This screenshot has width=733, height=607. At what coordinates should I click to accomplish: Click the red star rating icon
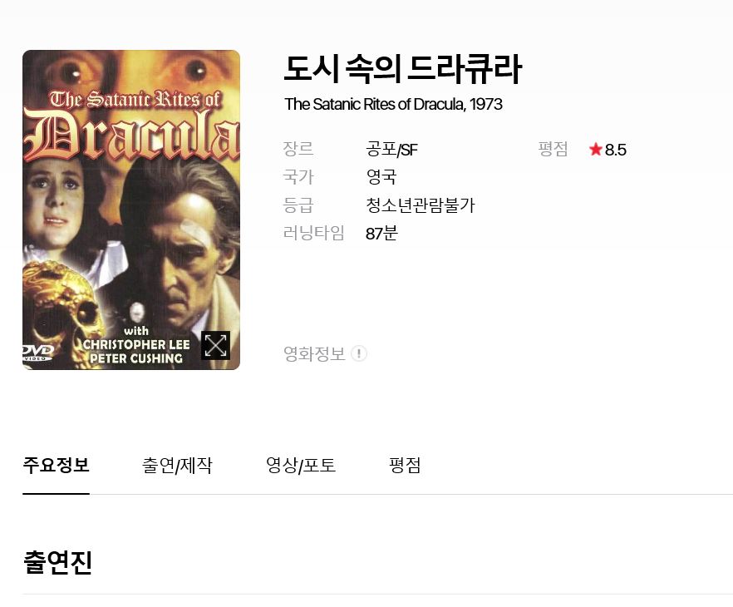[x=595, y=150]
